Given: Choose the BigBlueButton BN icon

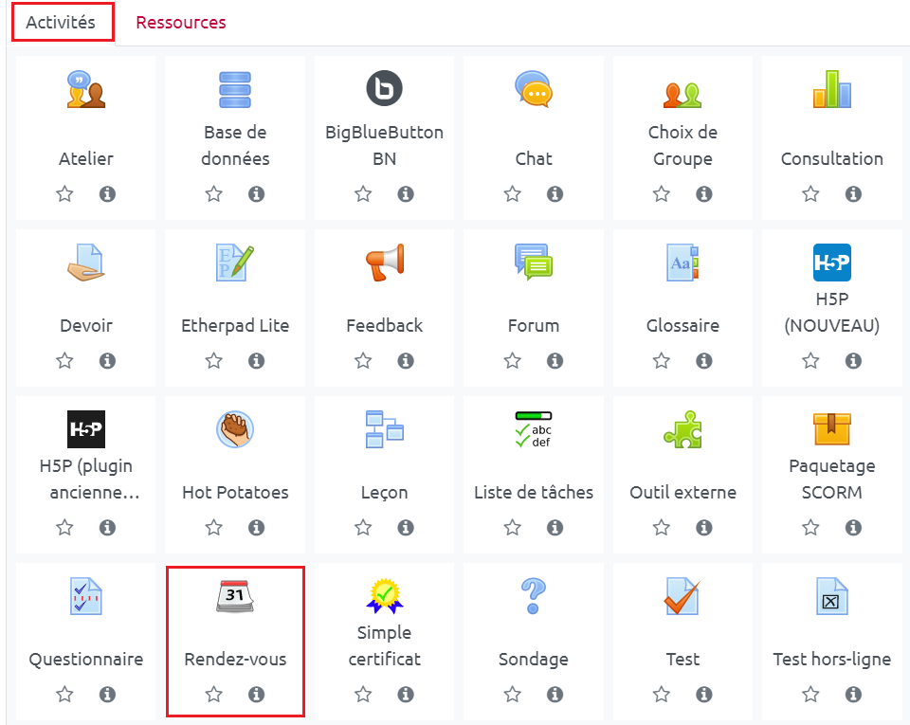Looking at the screenshot, I should (384, 90).
